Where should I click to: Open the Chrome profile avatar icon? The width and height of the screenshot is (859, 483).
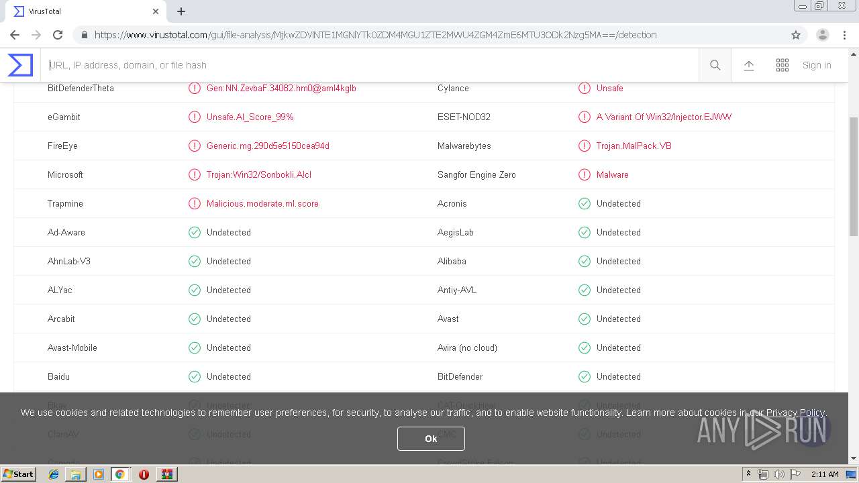click(x=823, y=35)
